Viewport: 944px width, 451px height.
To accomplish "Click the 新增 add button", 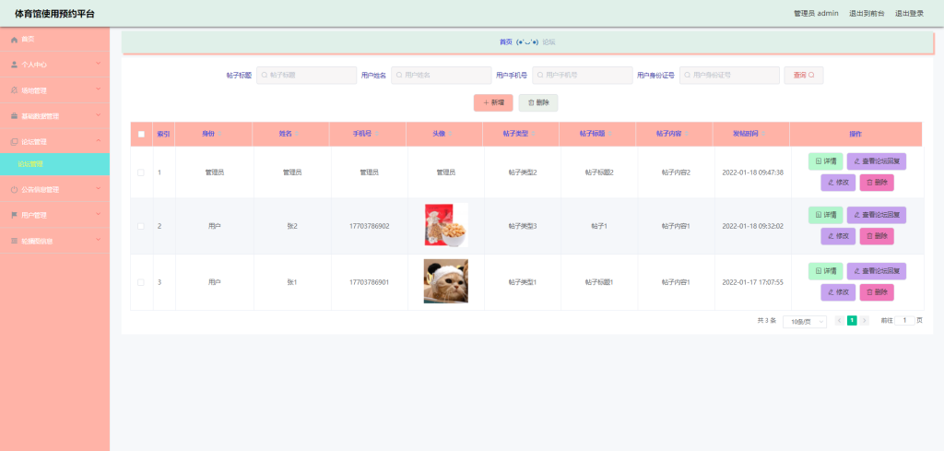I will [x=493, y=102].
